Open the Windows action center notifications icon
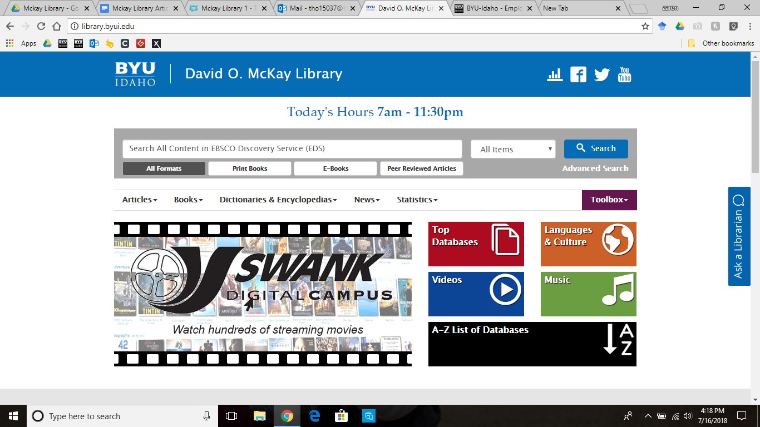This screenshot has width=760, height=427. click(741, 416)
